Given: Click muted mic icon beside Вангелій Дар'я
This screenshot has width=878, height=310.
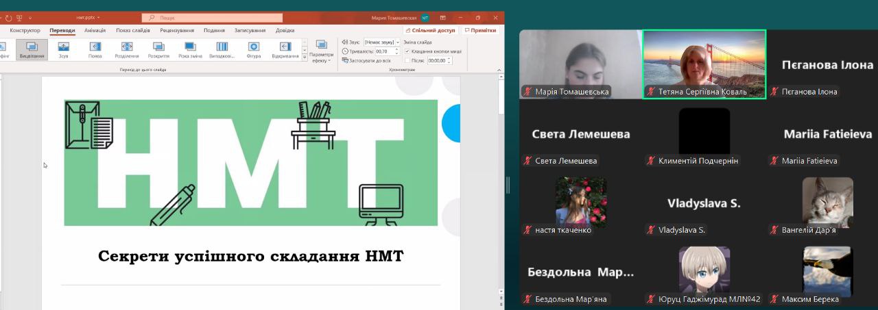Looking at the screenshot, I should (x=774, y=230).
